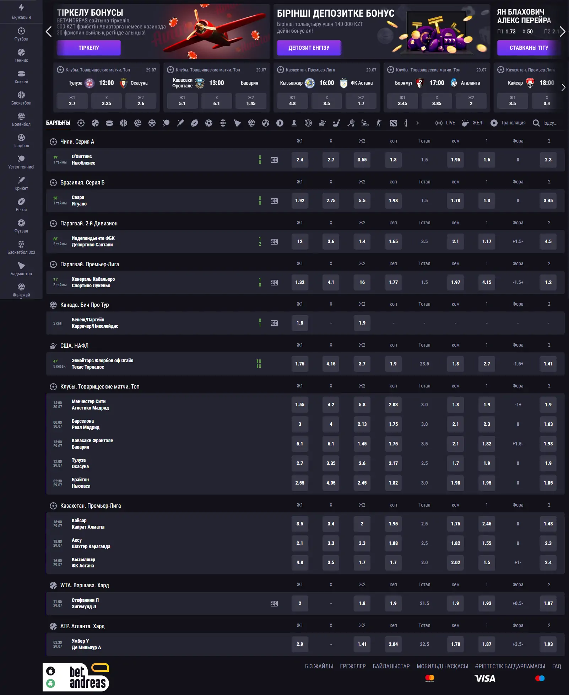569x695 pixels.
Task: Select X odds 3.85 in Борнмут card
Action: pyautogui.click(x=437, y=101)
